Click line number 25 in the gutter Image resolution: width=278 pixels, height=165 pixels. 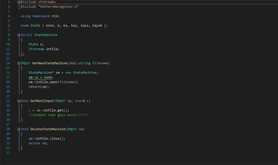8,115
